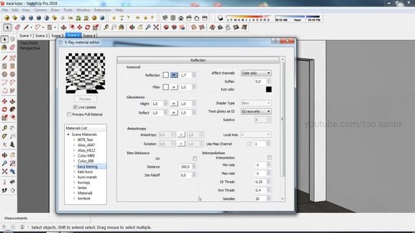Viewport: 415px width, 233px height.
Task: Open the Window menu
Action: tap(83, 10)
